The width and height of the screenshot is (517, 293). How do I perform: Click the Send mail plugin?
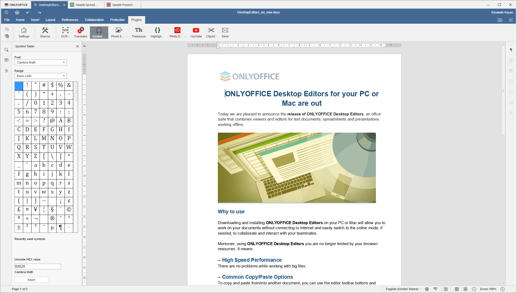(225, 32)
